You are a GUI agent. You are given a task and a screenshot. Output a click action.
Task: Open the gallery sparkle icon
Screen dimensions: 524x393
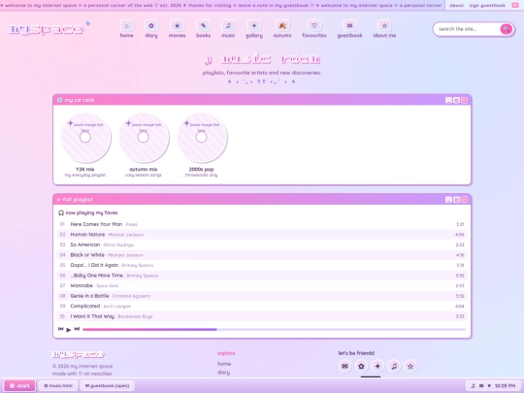click(x=254, y=26)
